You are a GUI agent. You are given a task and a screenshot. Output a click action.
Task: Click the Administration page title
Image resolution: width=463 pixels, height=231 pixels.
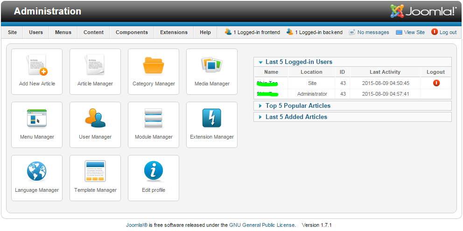(48, 11)
